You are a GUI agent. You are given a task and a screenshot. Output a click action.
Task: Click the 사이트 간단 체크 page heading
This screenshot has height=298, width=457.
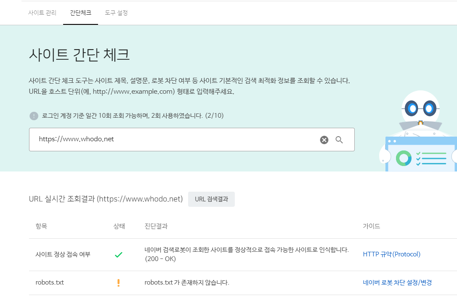click(79, 55)
